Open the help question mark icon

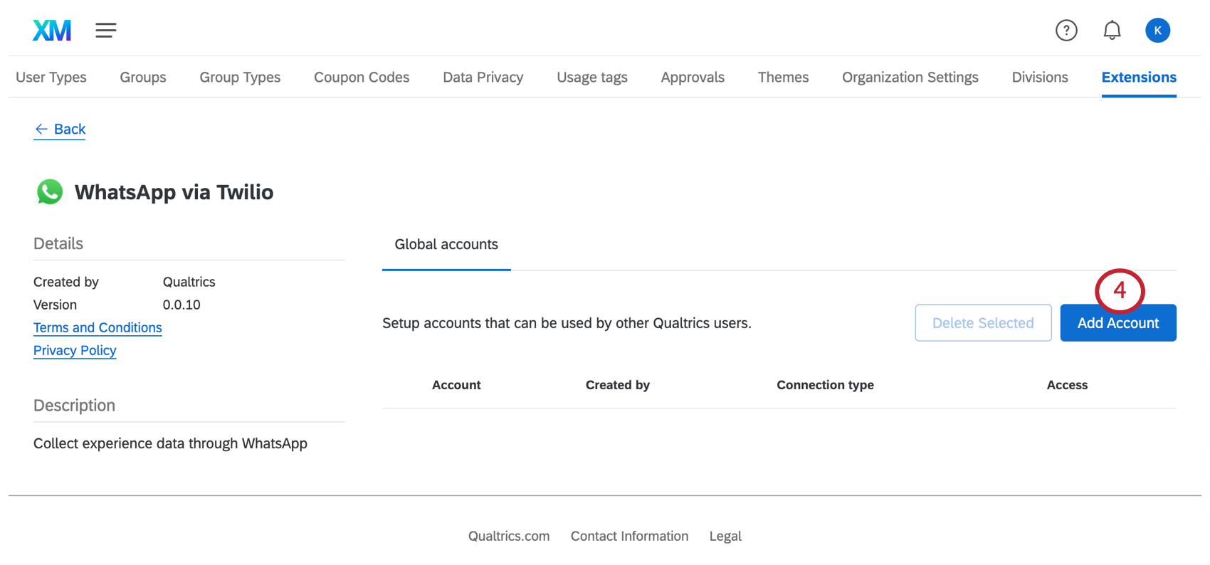pyautogui.click(x=1066, y=30)
